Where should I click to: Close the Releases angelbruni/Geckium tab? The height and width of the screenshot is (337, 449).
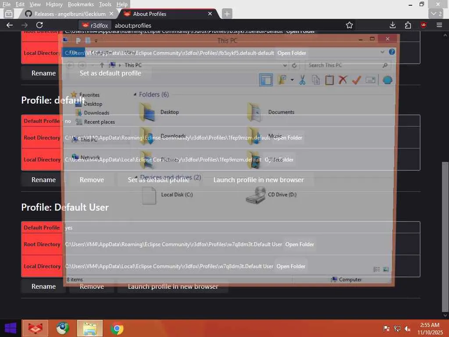(x=111, y=14)
